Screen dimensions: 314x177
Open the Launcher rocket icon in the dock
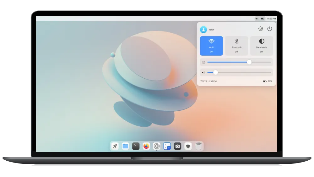(x=115, y=146)
